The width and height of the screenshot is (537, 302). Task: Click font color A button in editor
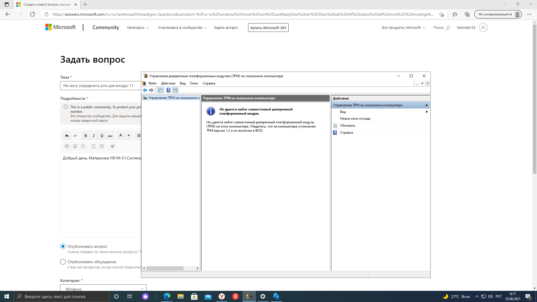coord(121,136)
